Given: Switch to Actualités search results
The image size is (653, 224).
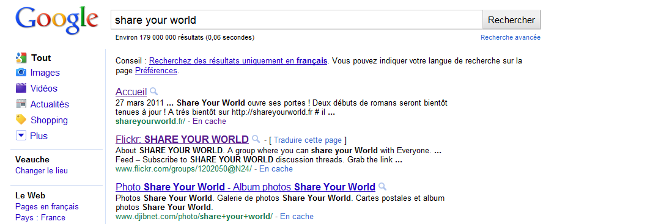Looking at the screenshot, I should click(50, 104).
